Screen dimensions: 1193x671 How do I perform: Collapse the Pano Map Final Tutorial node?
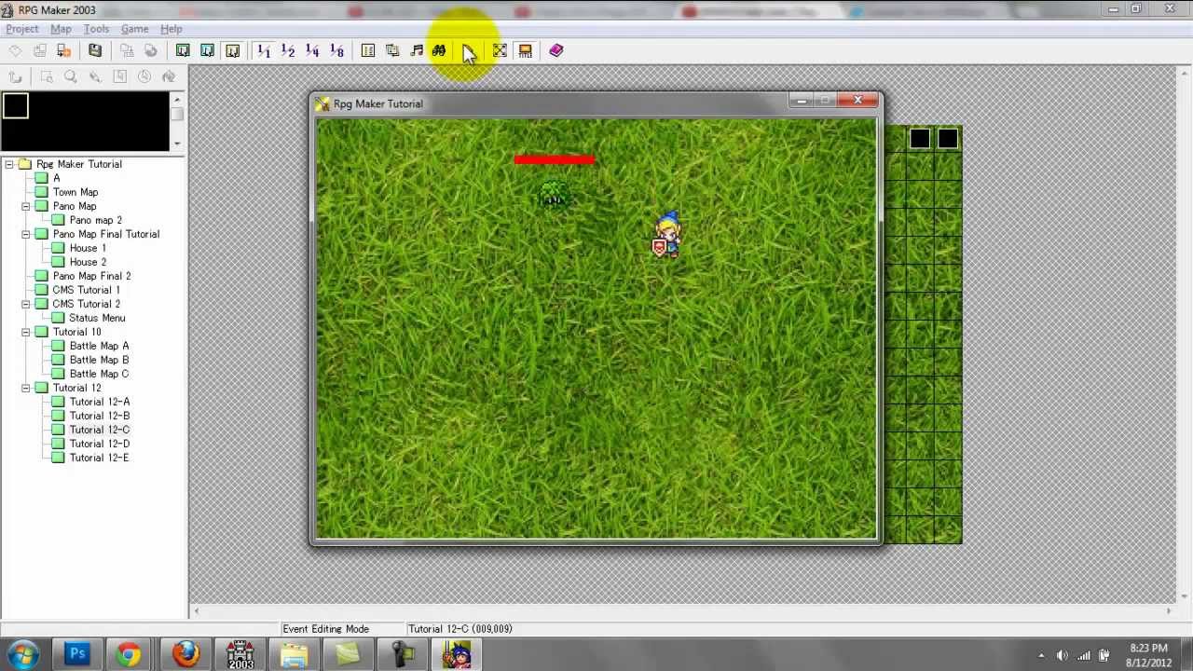[26, 234]
